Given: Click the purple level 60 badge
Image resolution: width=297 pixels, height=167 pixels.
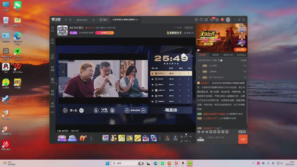Looking at the screenshot, I should (x=73, y=33).
